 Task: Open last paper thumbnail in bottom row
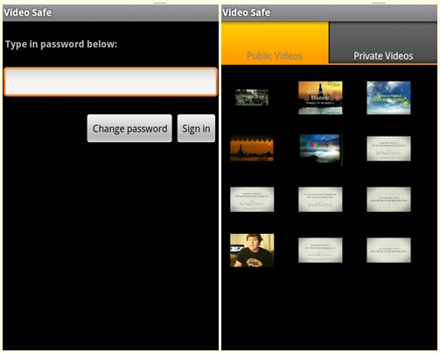click(x=388, y=251)
